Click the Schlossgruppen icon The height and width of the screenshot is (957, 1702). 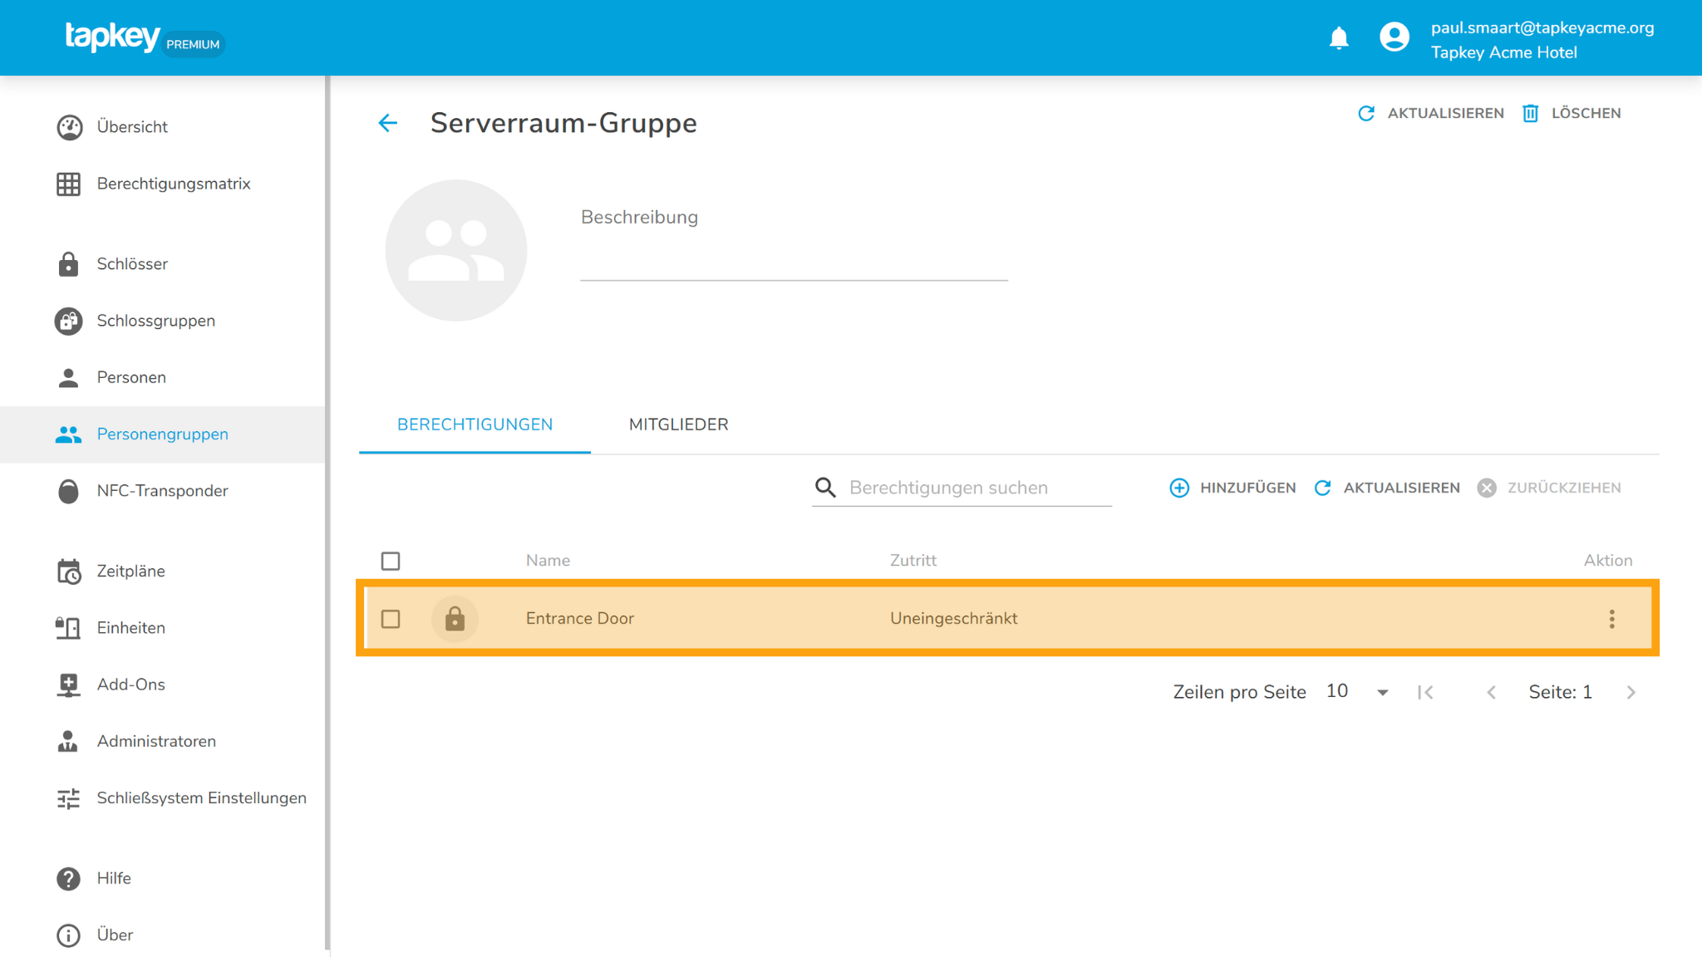pos(69,321)
